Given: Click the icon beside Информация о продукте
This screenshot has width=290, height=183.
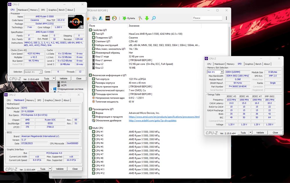Looking at the screenshot, I should pos(94,117).
